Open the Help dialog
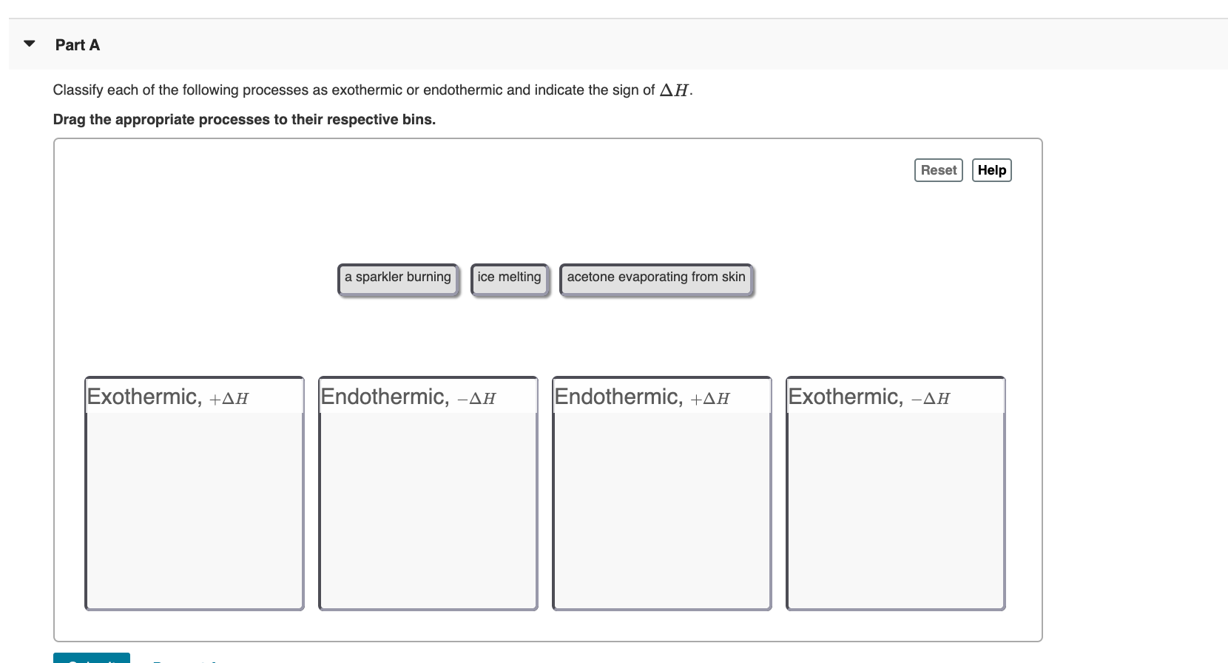The width and height of the screenshot is (1228, 663). coord(991,170)
